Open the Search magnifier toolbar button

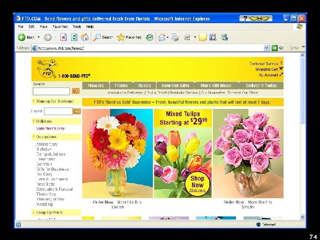pyautogui.click(x=103, y=37)
